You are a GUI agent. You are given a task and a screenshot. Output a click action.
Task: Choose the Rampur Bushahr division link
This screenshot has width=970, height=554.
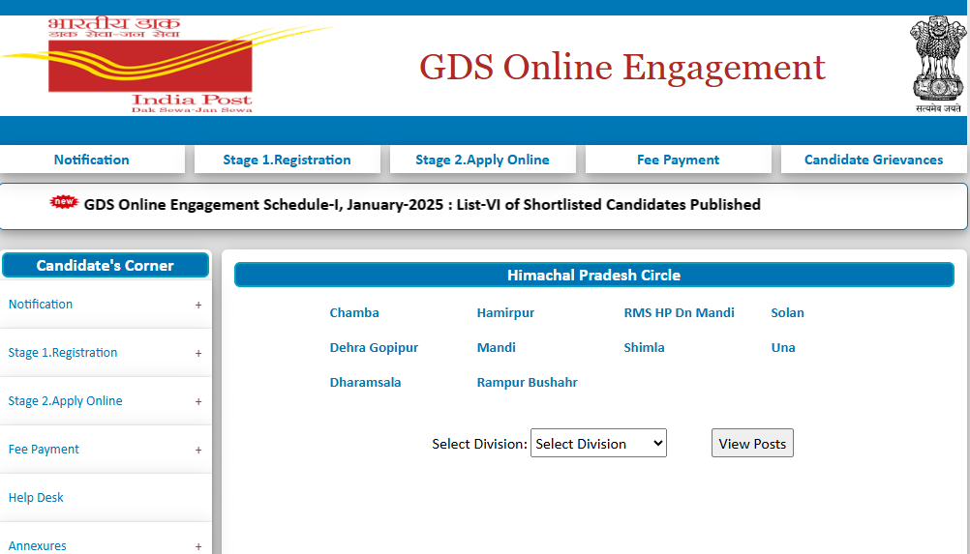[x=527, y=382]
